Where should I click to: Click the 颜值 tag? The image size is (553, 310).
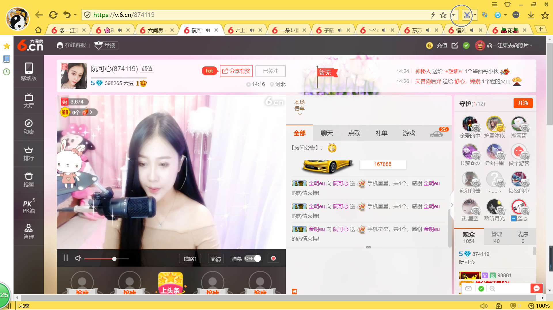[147, 69]
